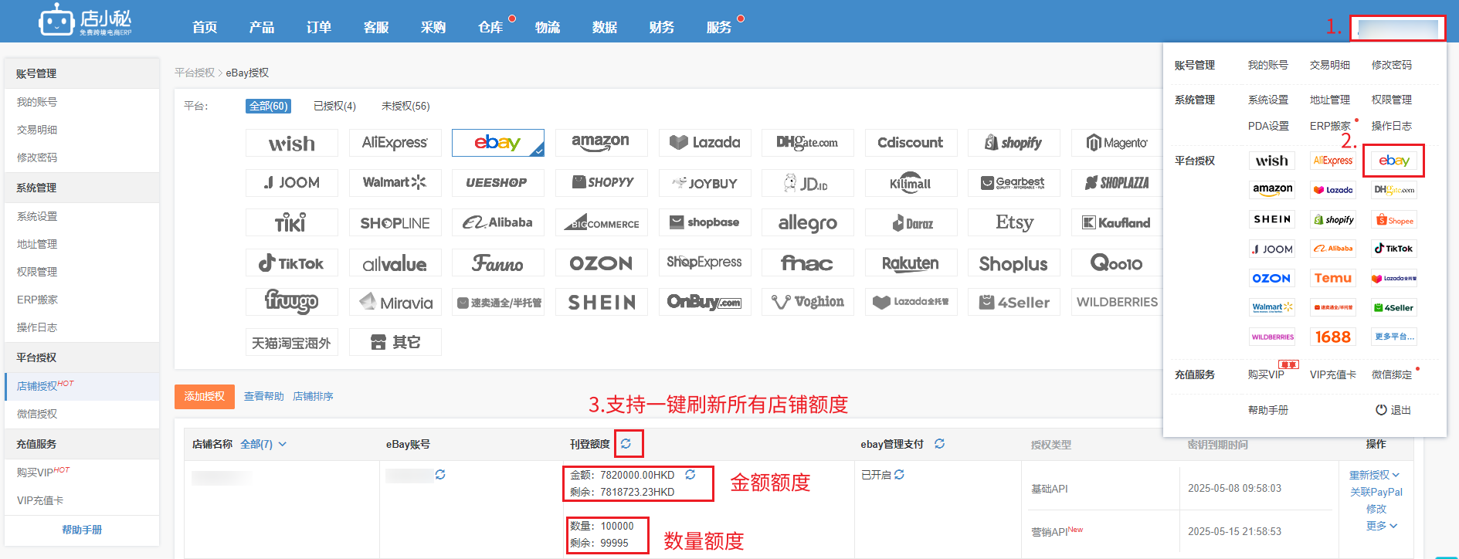1459x559 pixels.
Task: Pick the JOOM platform tile in main grid
Action: coord(291,183)
